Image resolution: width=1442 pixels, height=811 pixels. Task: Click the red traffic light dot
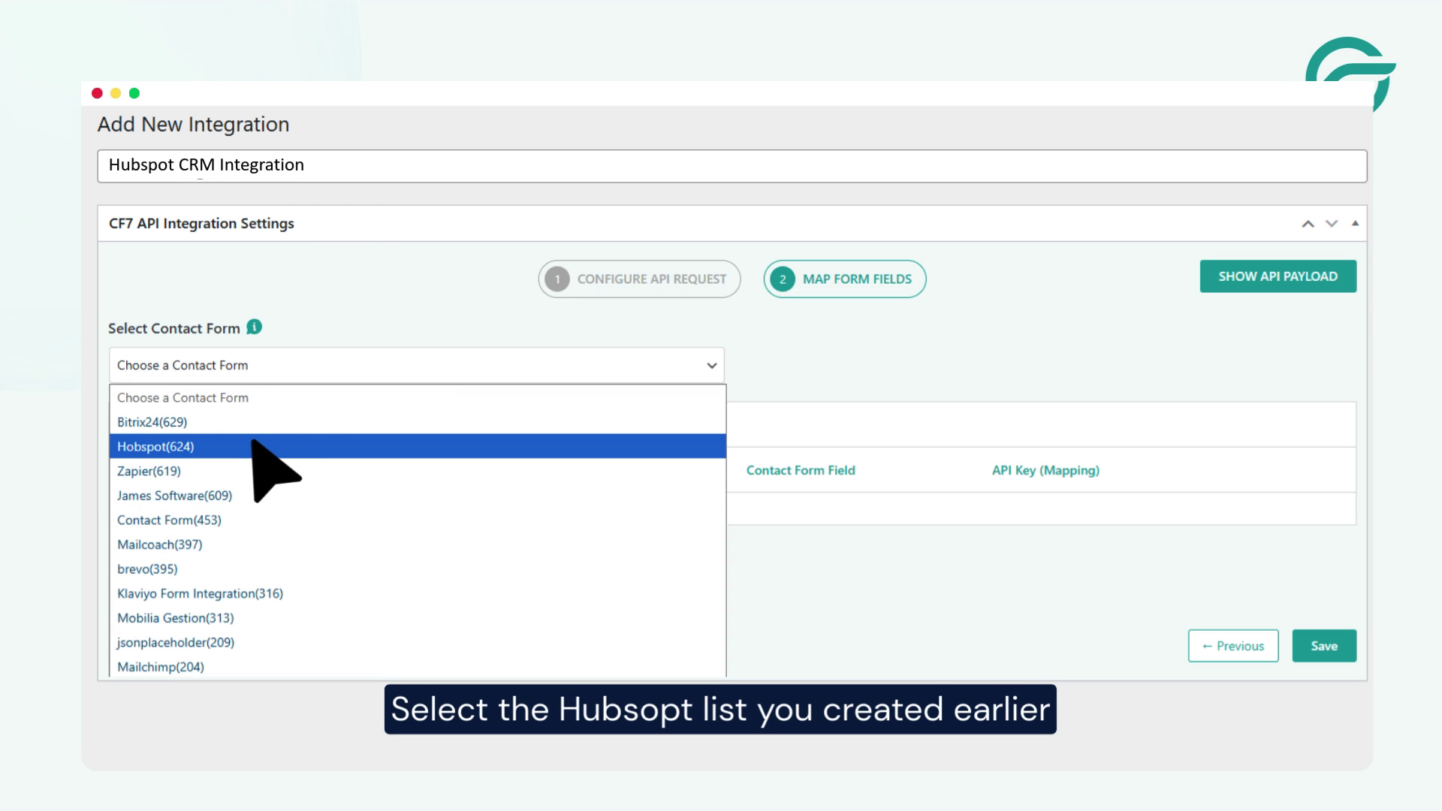[97, 92]
